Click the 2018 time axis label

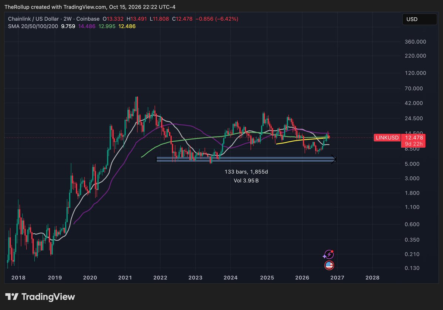(x=18, y=278)
